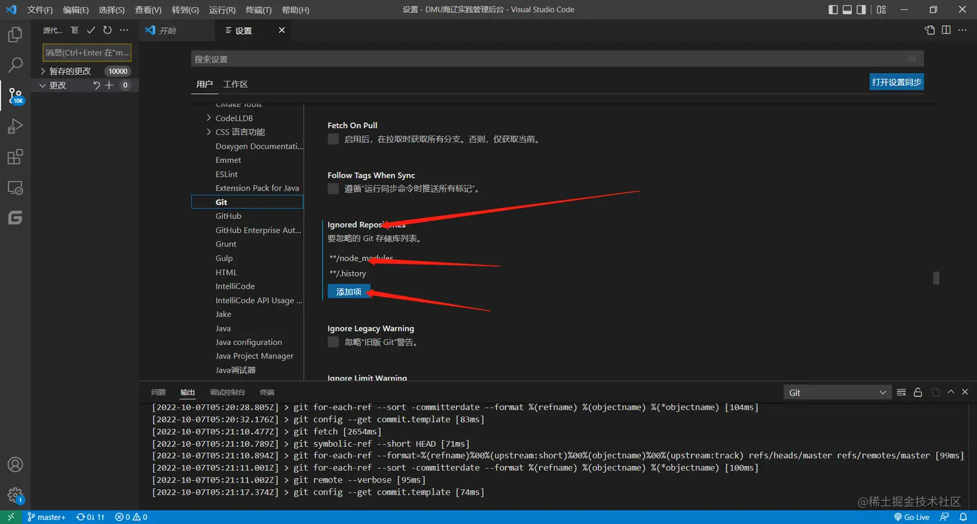This screenshot has height=524, width=977.
Task: Select the **/.history ignored repository entry
Action: [348, 273]
